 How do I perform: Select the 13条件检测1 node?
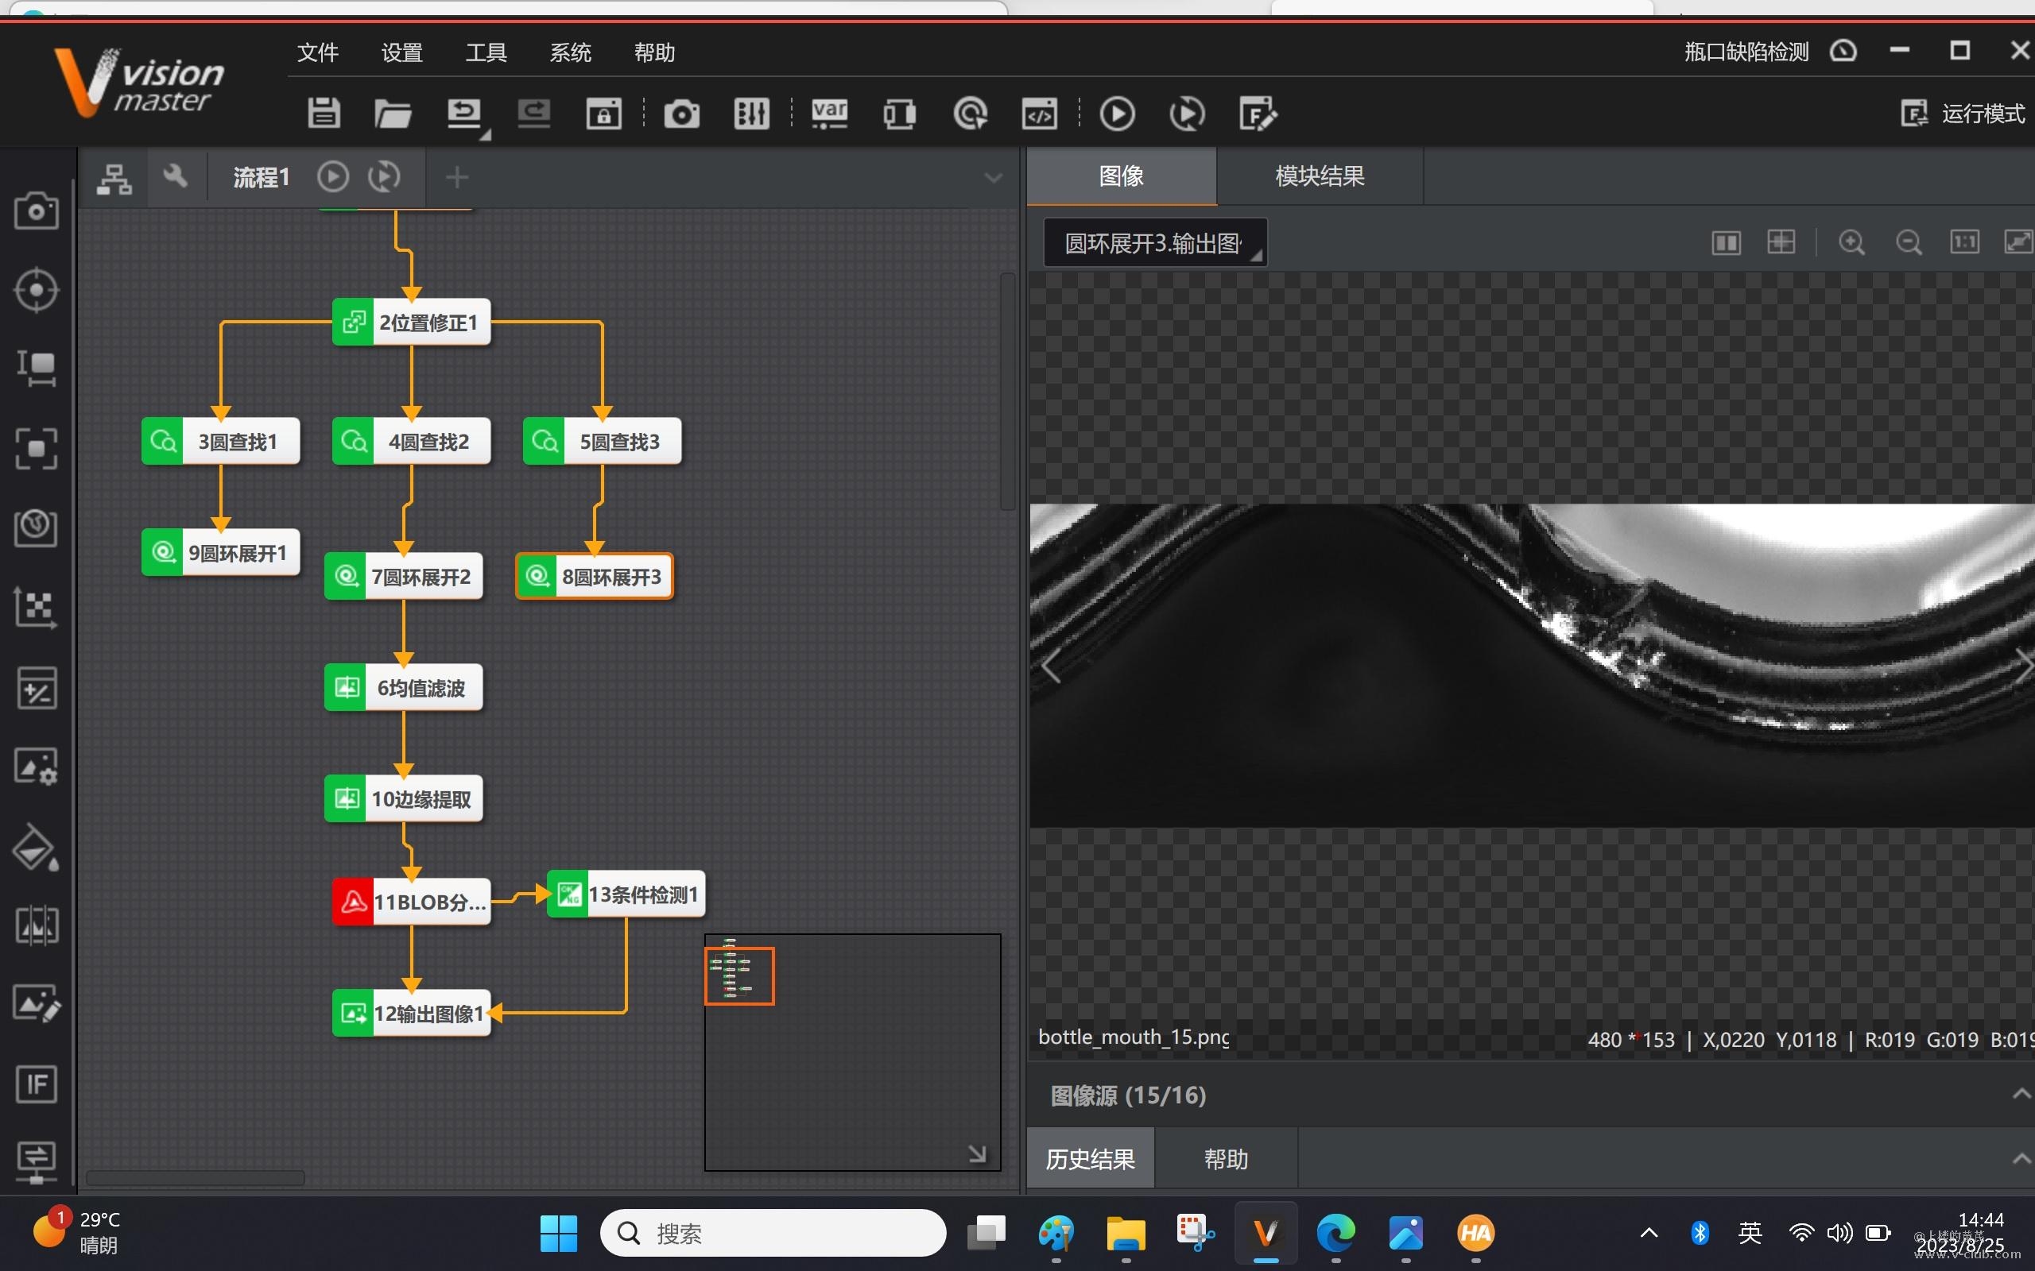[x=626, y=894]
